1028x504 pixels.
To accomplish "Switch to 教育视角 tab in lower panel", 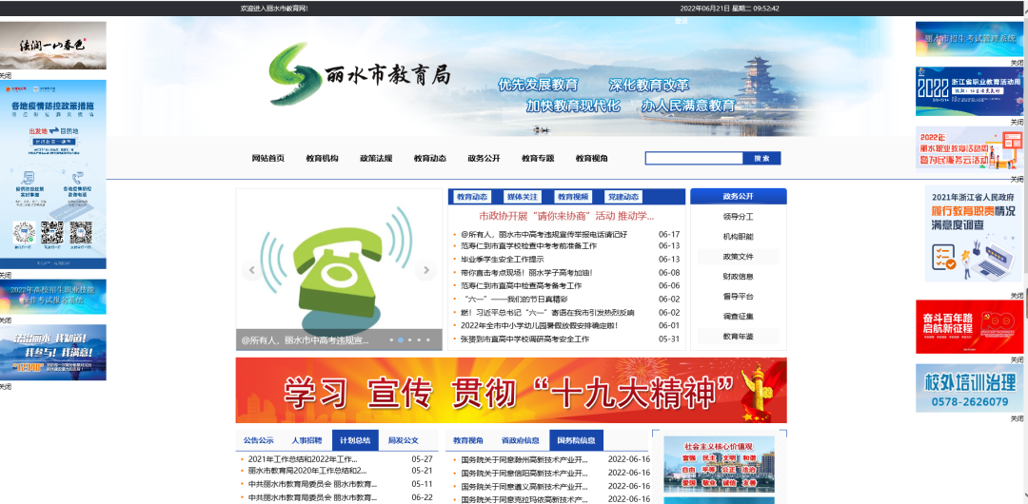I will point(468,440).
